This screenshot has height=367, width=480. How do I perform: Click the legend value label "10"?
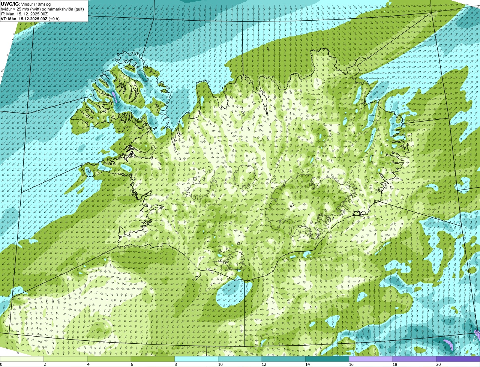click(x=220, y=364)
